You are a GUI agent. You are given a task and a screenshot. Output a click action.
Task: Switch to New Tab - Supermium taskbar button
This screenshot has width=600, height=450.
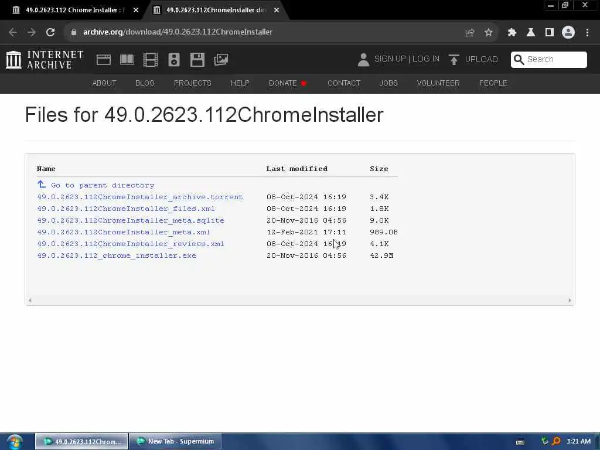pos(175,442)
